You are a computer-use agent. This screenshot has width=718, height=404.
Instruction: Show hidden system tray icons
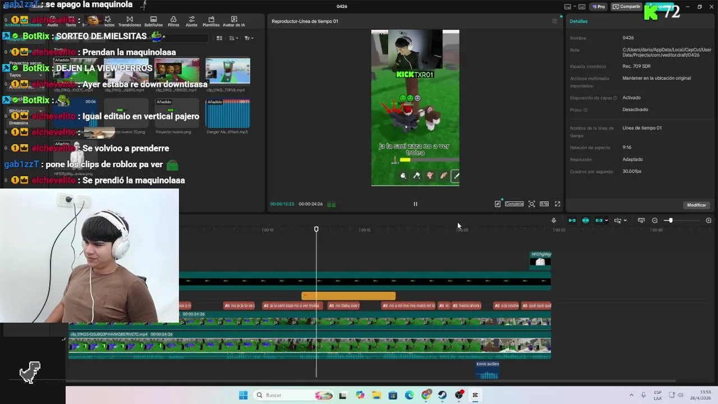(632, 395)
